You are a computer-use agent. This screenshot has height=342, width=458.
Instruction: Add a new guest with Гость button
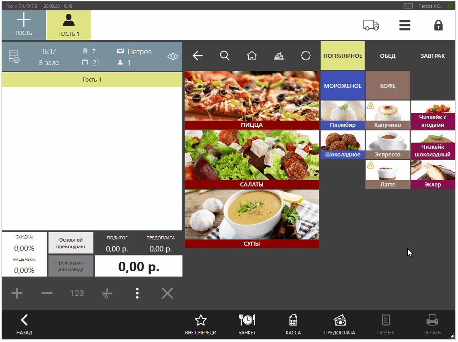click(x=24, y=25)
